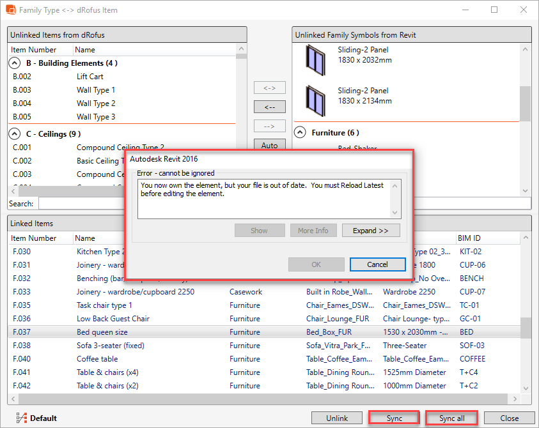Screen dimensions: 539x428
Task: Collapse the B - Building Elements group
Action: (x=14, y=63)
